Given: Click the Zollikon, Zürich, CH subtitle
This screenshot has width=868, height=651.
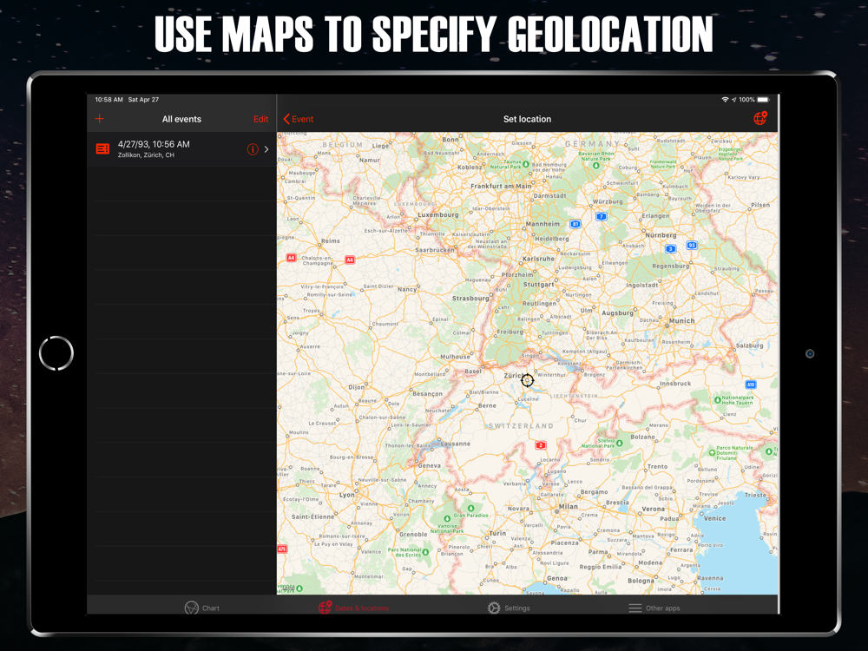Looking at the screenshot, I should pos(146,155).
